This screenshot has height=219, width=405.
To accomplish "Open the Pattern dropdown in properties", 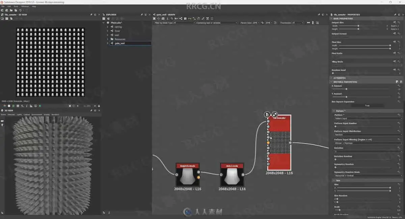I will click(368, 119).
